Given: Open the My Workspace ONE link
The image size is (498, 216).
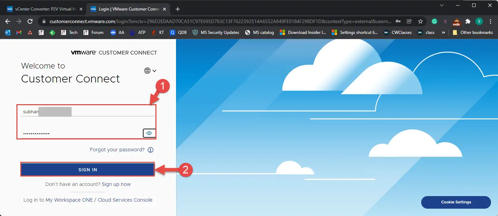Looking at the screenshot, I should [x=69, y=200].
